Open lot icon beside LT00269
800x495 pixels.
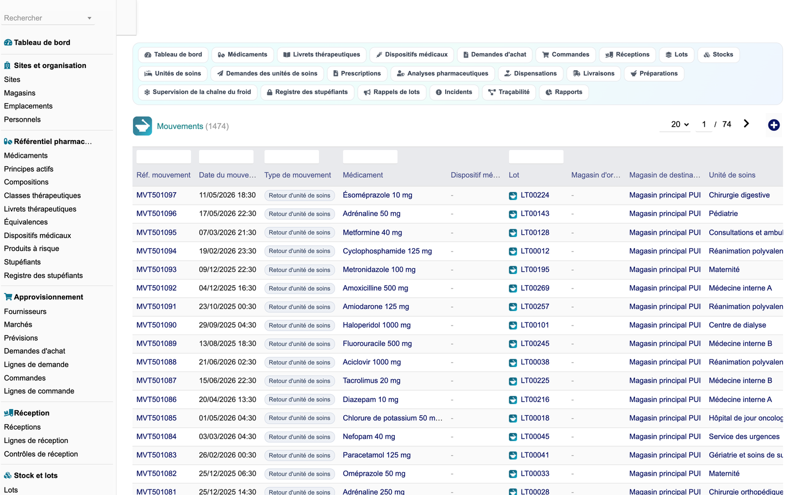(513, 288)
